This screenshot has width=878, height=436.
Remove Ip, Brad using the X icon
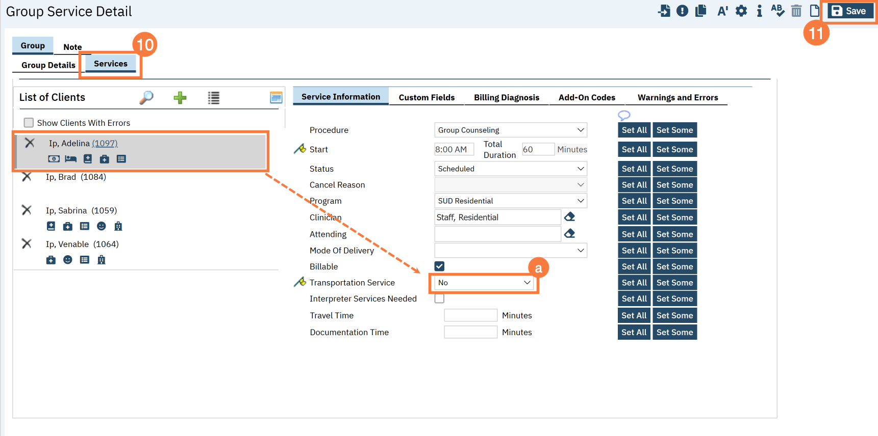pyautogui.click(x=27, y=177)
